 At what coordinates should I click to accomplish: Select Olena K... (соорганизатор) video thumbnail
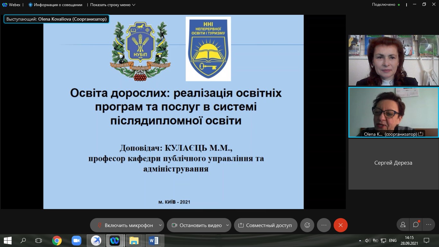[x=393, y=112]
